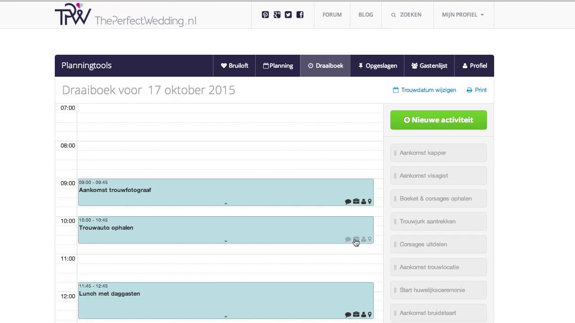Image resolution: width=575 pixels, height=323 pixels.
Task: Click resize handle of Aankomst trouwfotograaf event
Action: [x=226, y=204]
